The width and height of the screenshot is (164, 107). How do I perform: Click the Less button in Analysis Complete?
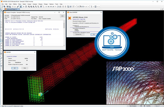coord(62,16)
